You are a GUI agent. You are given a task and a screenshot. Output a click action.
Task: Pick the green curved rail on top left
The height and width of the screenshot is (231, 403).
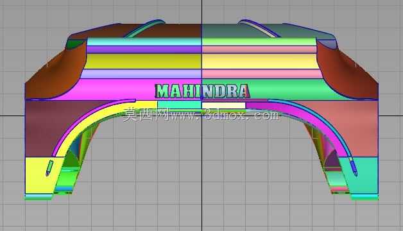(x=145, y=28)
